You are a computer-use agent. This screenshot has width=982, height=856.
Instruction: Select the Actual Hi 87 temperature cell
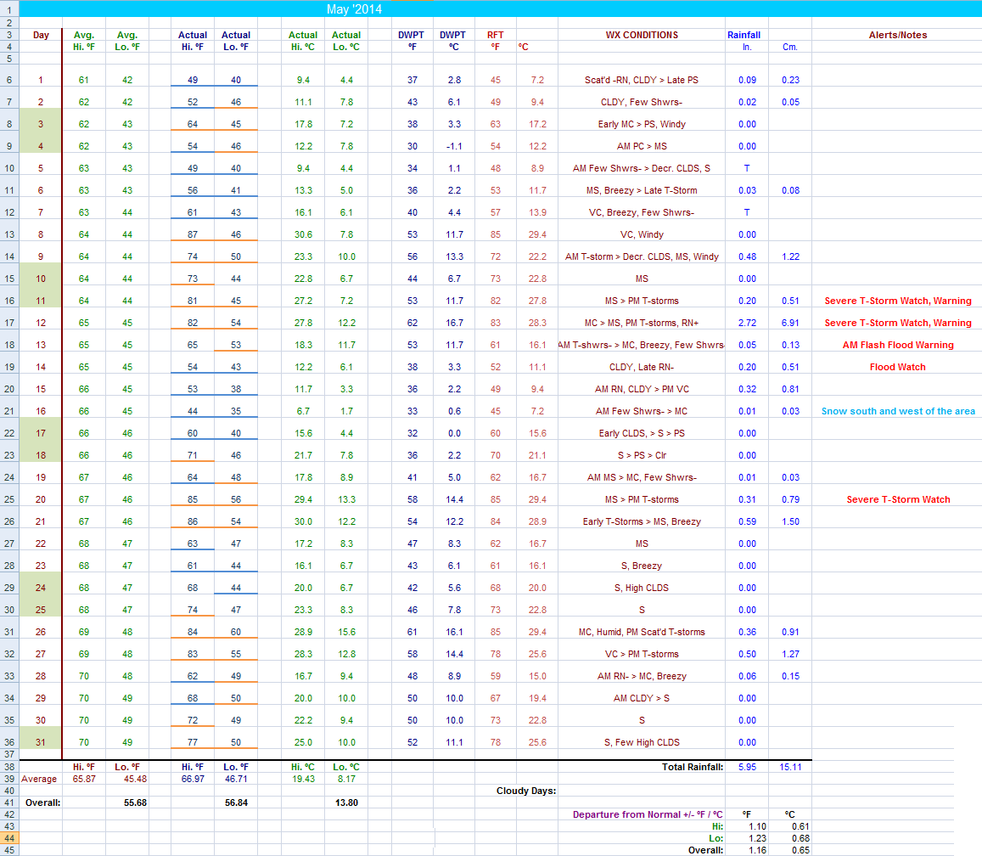[193, 234]
